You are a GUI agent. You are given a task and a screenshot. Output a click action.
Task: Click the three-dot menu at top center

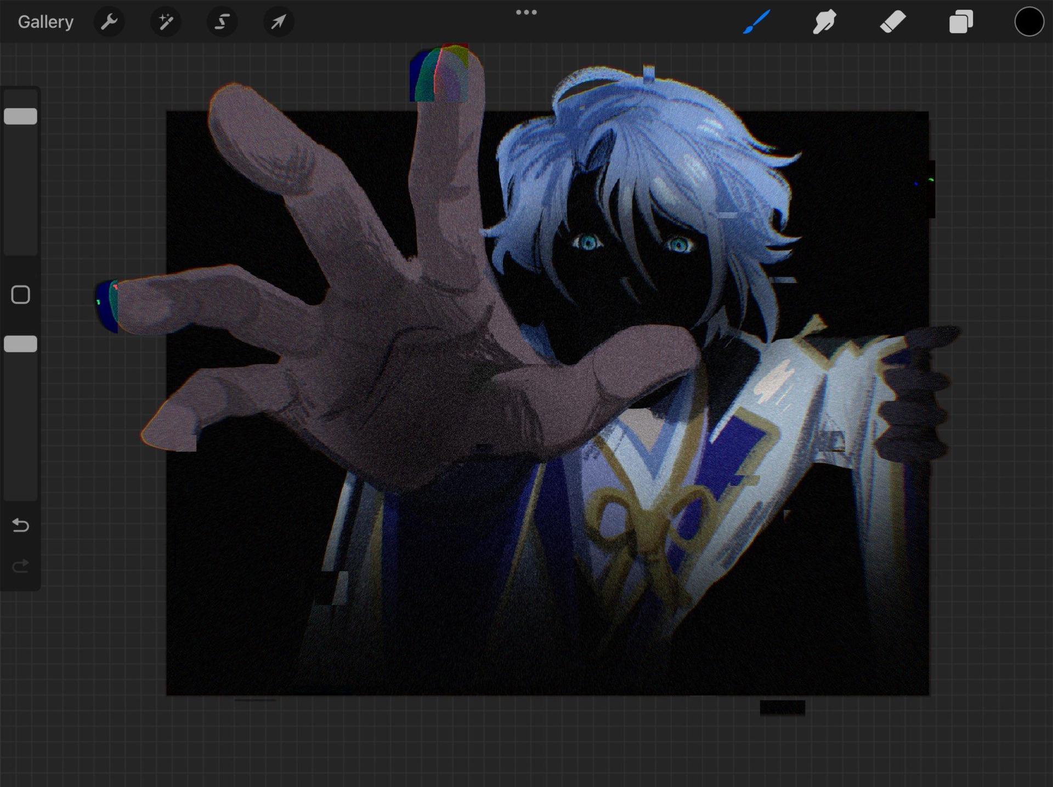point(526,12)
